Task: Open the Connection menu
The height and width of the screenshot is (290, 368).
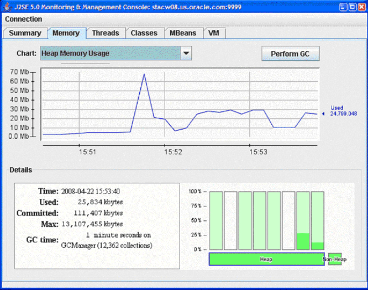Action: pos(23,19)
